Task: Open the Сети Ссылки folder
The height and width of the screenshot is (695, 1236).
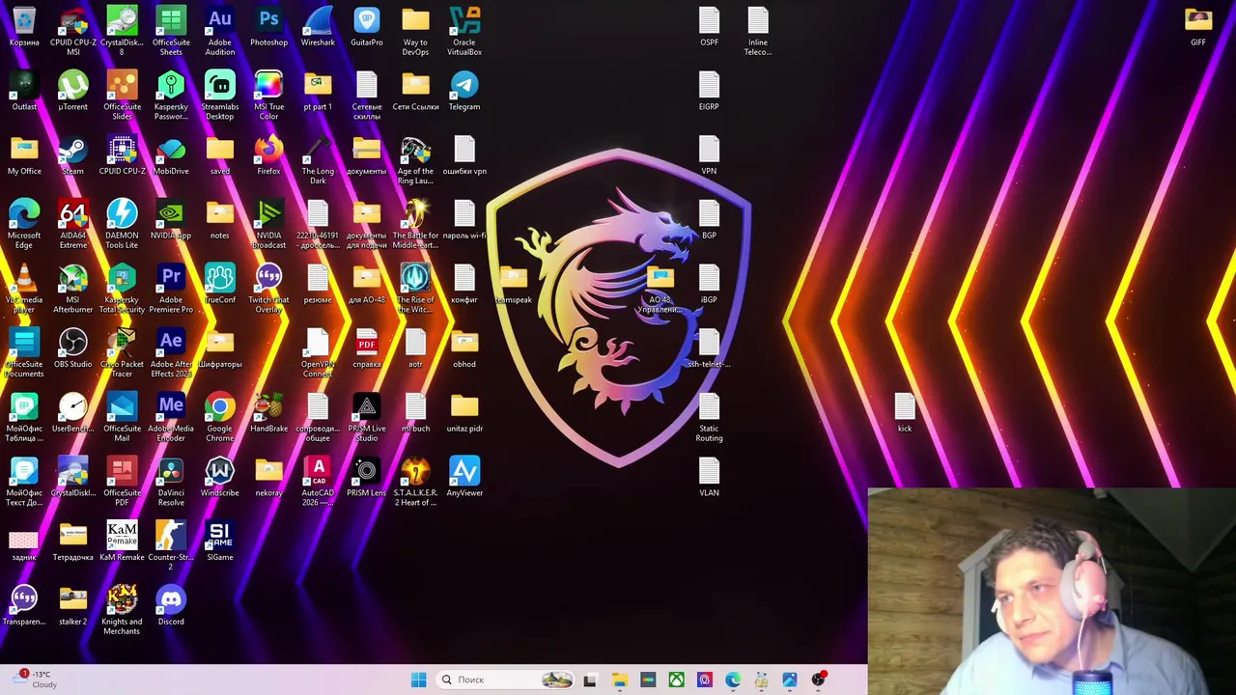Action: [x=415, y=92]
